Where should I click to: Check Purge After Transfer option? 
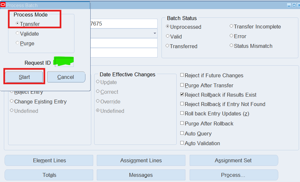182,85
